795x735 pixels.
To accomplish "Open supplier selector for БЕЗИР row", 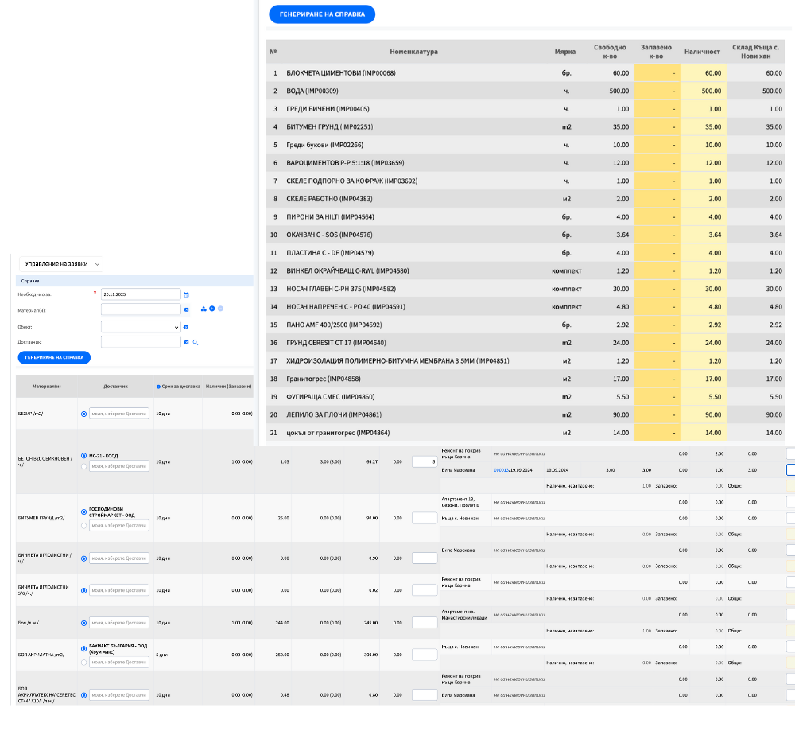I will pyautogui.click(x=118, y=414).
